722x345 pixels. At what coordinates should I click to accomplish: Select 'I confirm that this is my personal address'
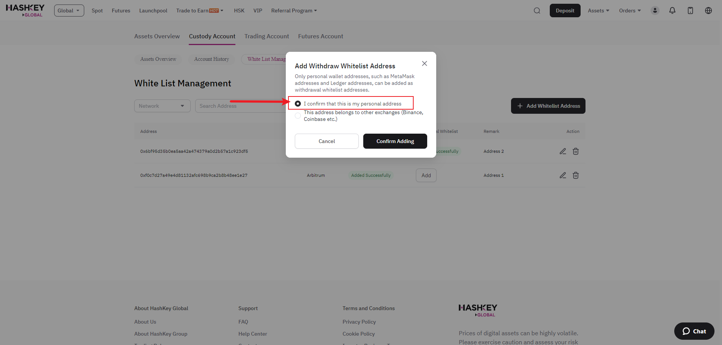coord(297,103)
